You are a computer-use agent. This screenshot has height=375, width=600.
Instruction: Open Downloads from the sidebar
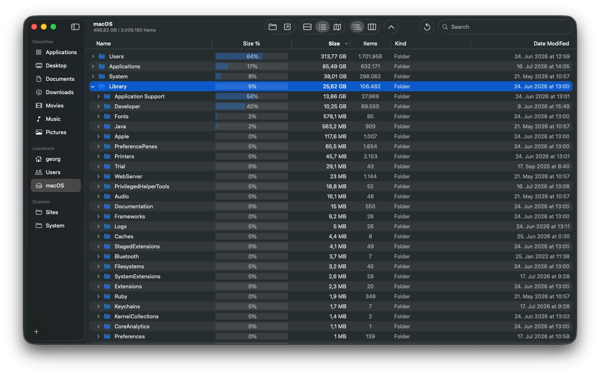pos(56,92)
